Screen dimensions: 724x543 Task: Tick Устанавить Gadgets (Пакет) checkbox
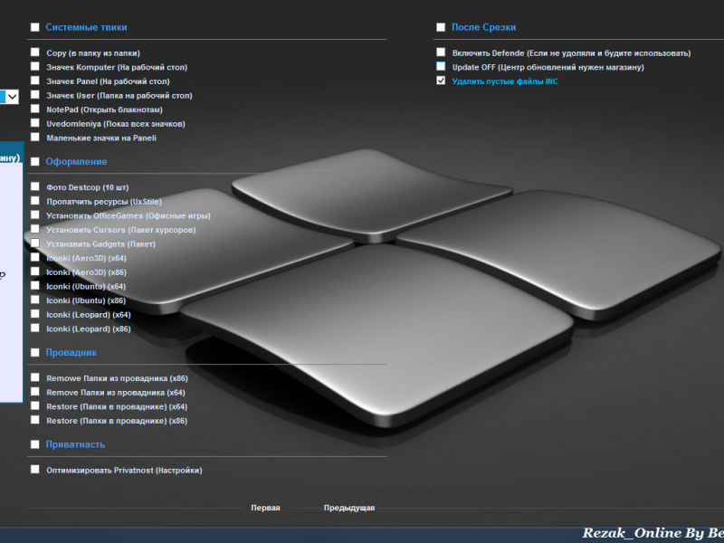point(35,243)
